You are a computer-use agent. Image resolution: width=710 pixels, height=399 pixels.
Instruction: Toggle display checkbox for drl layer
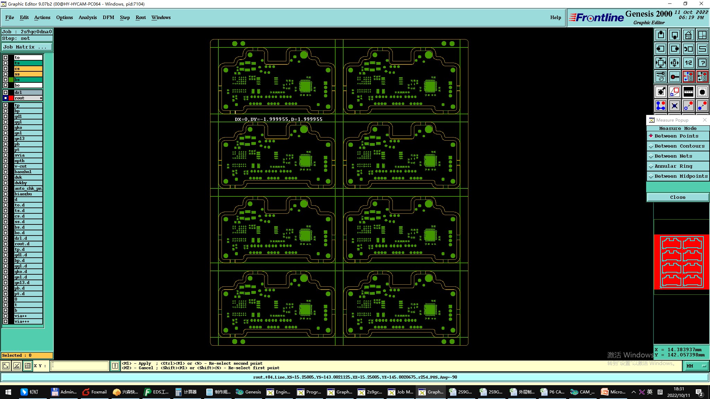[x=6, y=92]
